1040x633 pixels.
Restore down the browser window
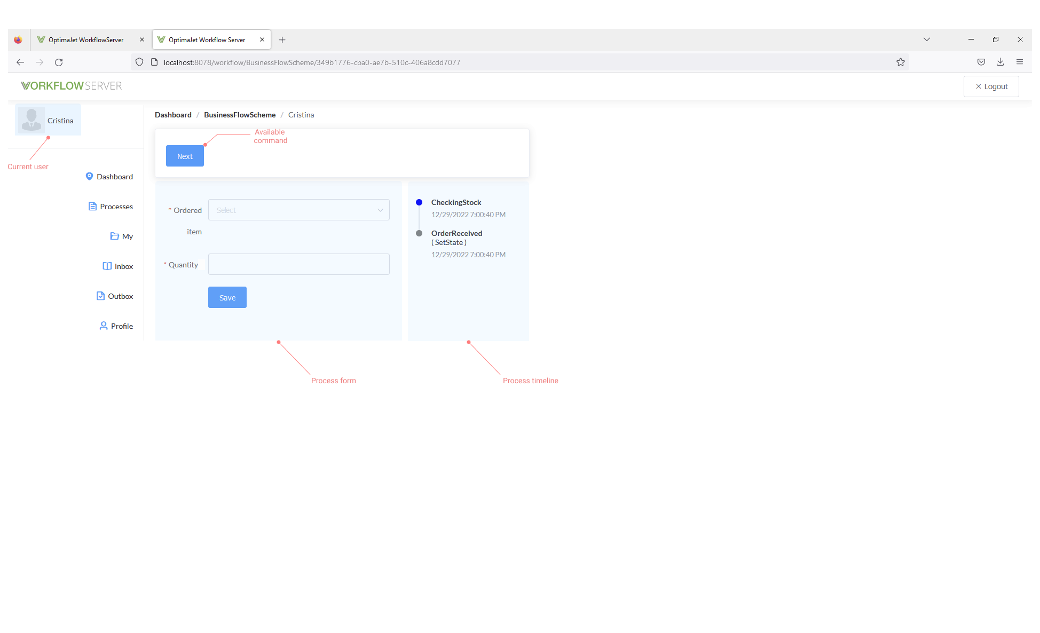click(996, 39)
